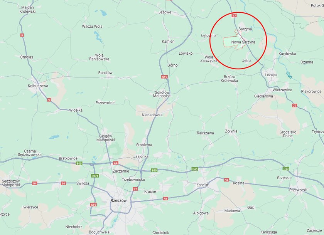Viewport: 324px width, 235px height.
Task: Click the Przeworsk town label
Action: click(x=298, y=190)
